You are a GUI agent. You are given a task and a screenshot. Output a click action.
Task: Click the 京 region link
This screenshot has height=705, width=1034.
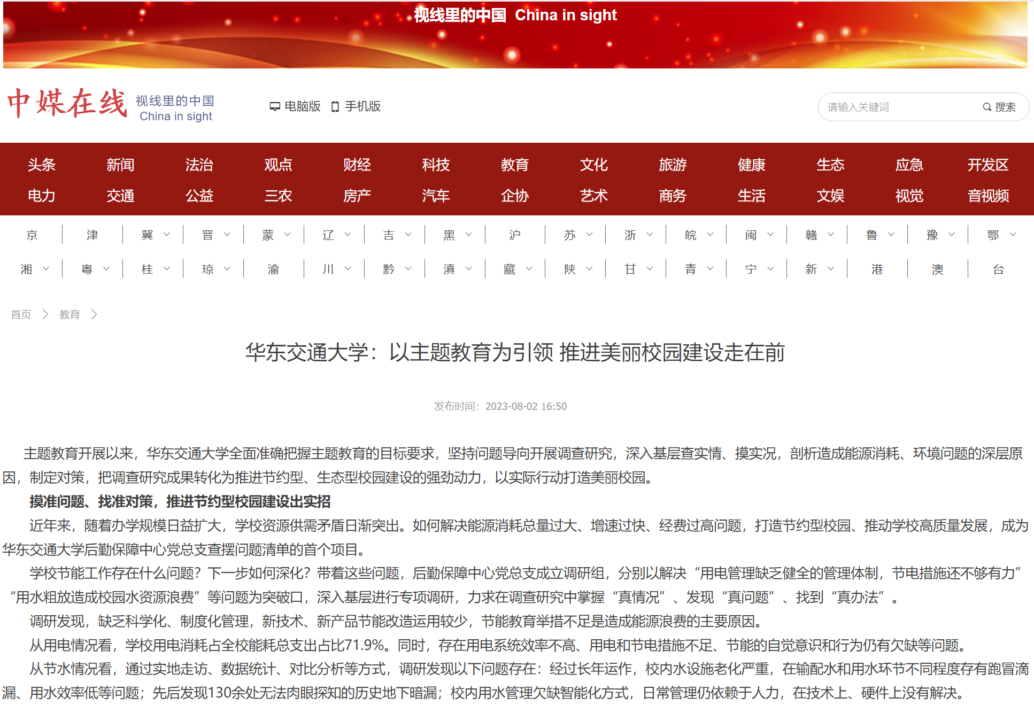32,235
